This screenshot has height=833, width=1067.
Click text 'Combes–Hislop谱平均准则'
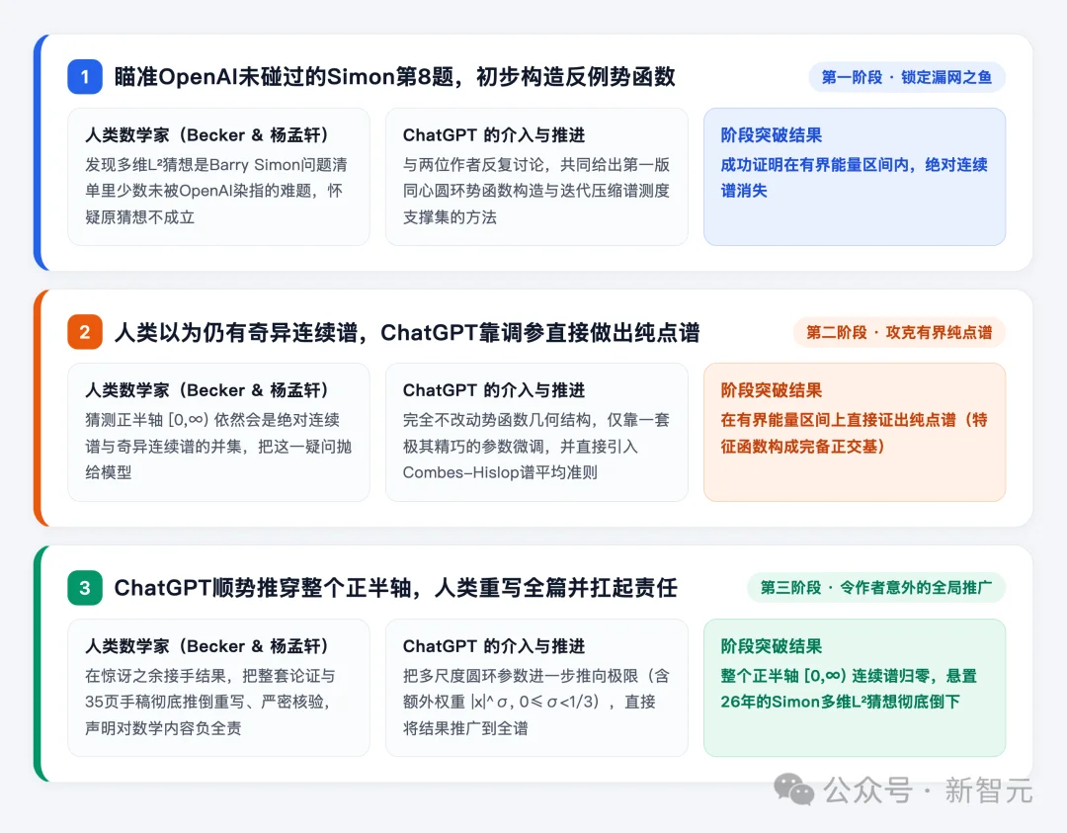pos(500,472)
